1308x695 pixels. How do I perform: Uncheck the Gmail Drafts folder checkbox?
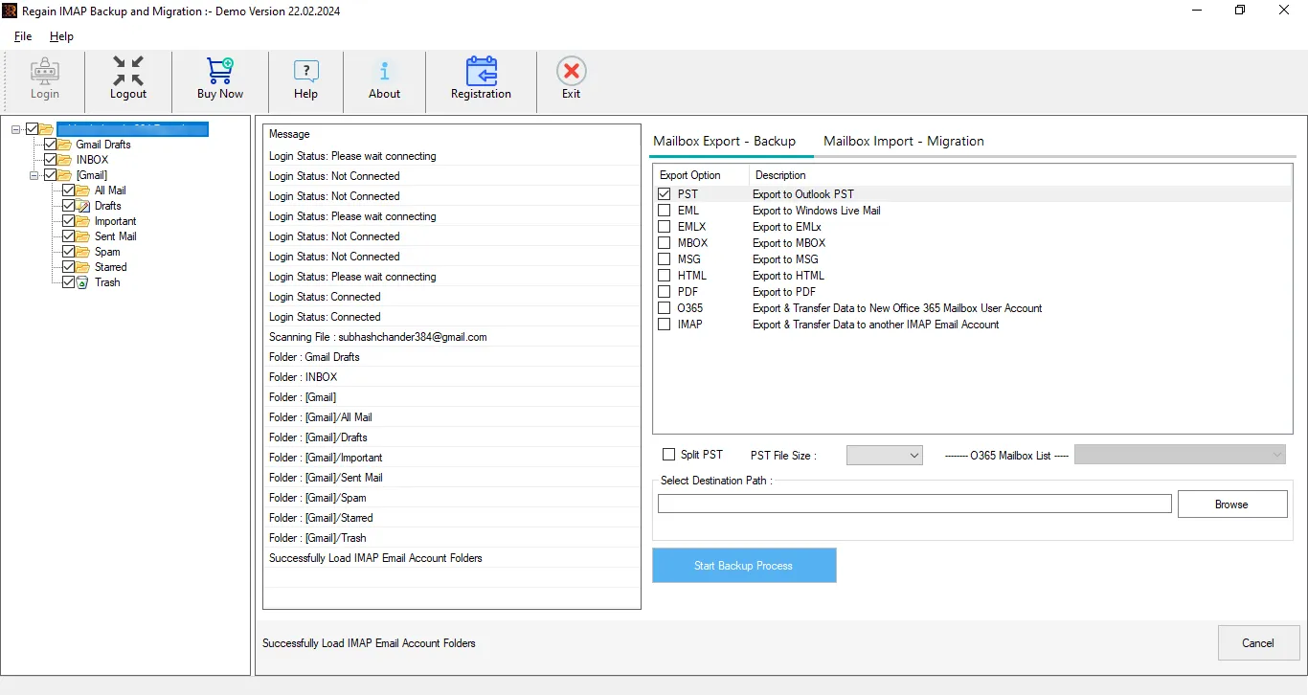pyautogui.click(x=51, y=145)
